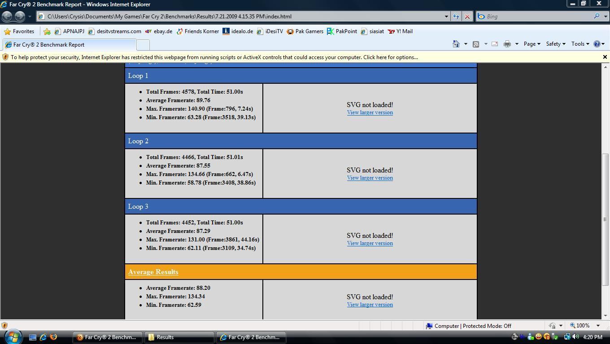Screen dimensions: 610x344
Task: Open the Tools menu
Action: click(580, 44)
